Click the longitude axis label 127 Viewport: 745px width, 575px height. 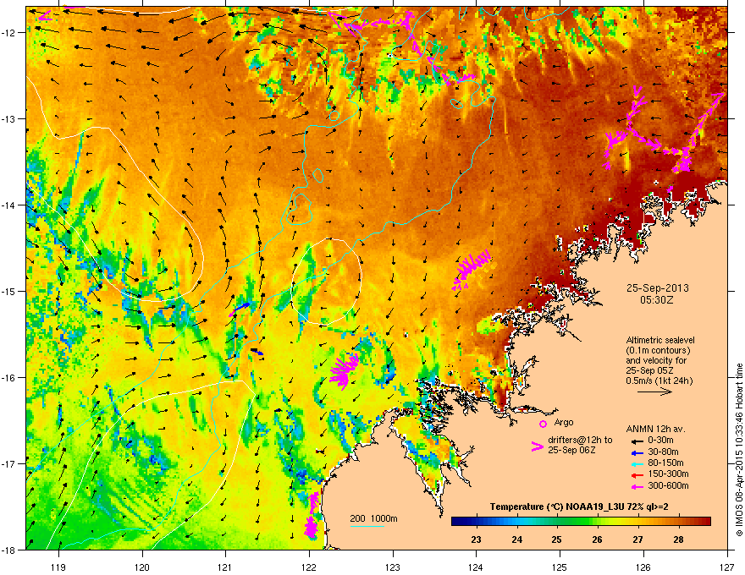point(727,567)
